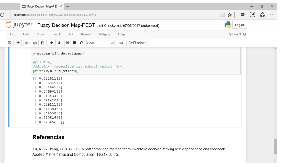Insert a cell below with plus icon

[18, 43]
